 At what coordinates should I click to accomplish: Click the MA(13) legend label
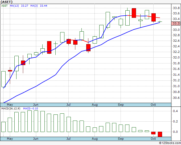(14, 6)
